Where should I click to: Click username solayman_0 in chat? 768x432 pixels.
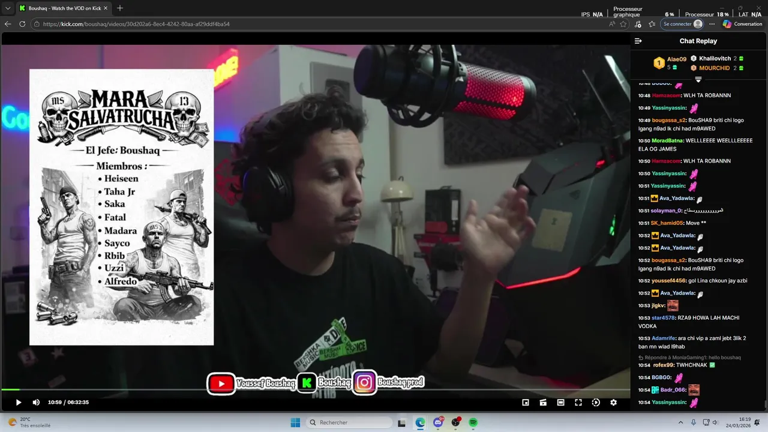(666, 211)
